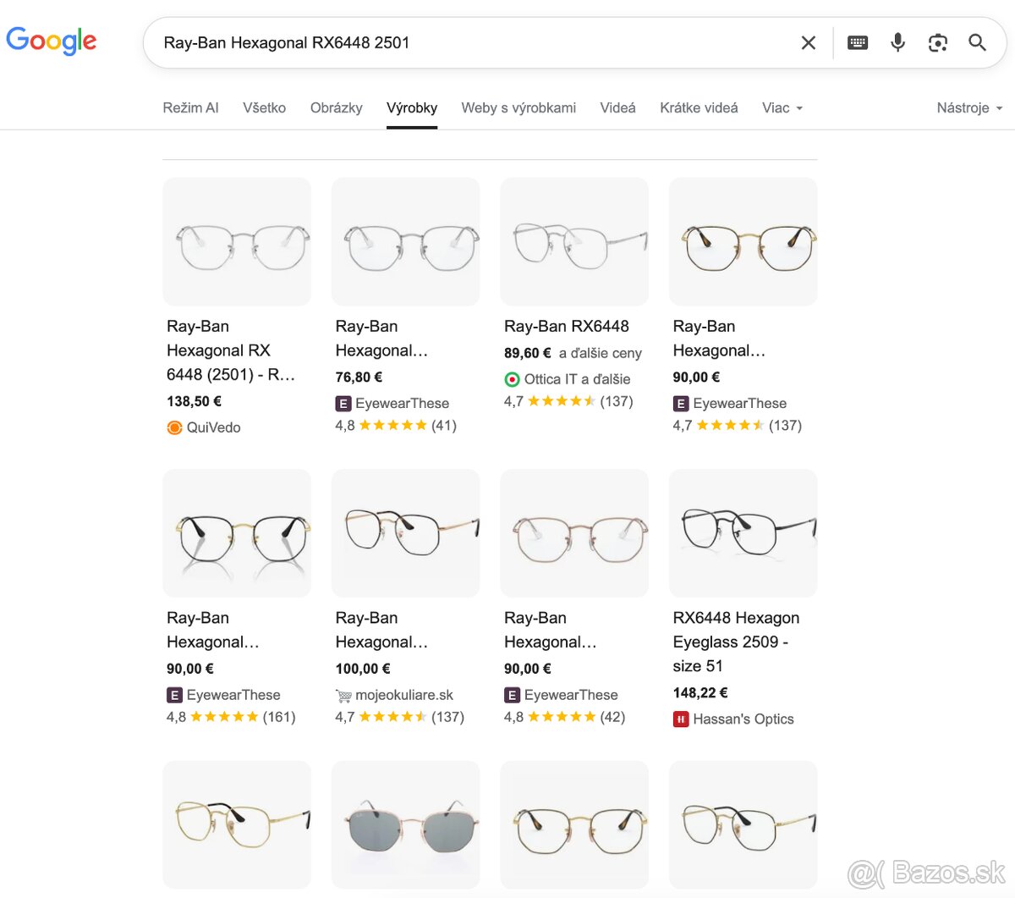Viewport: 1015px width, 898px height.
Task: Open the Videá results tab
Action: click(617, 107)
